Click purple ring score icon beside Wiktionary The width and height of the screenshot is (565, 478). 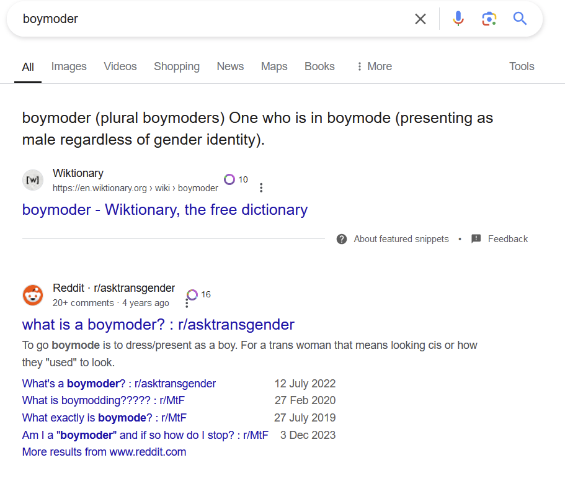pyautogui.click(x=229, y=179)
